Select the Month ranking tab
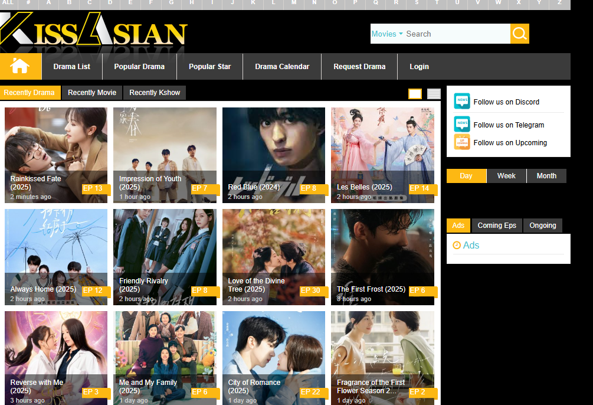Viewport: 593px width, 405px height. [x=546, y=176]
